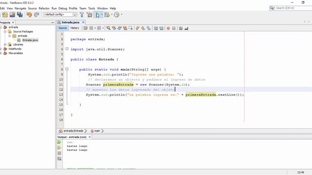The image size is (312, 175).
Task: Open the editor Back history dropdown arrow
Action: pyautogui.click(x=95, y=28)
